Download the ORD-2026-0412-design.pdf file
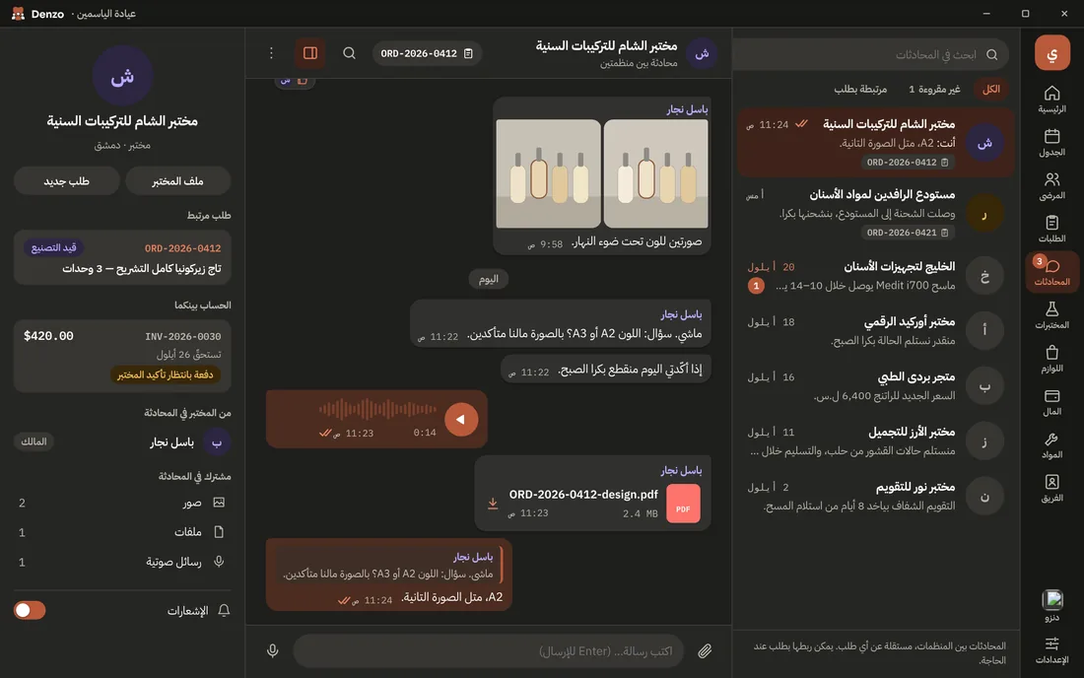This screenshot has height=678, width=1084. coord(492,504)
